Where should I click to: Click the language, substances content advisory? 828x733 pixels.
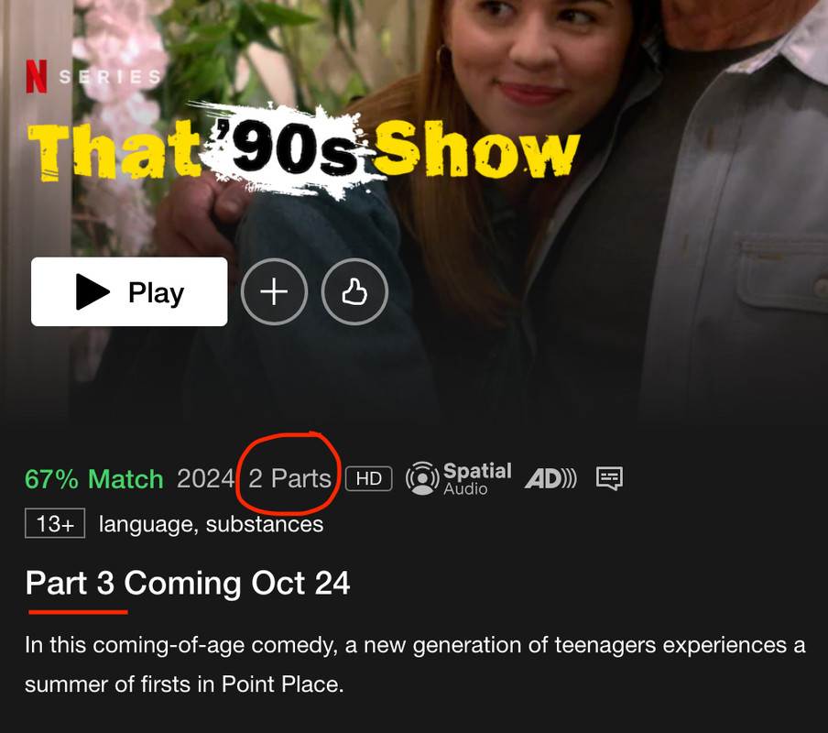pos(212,524)
